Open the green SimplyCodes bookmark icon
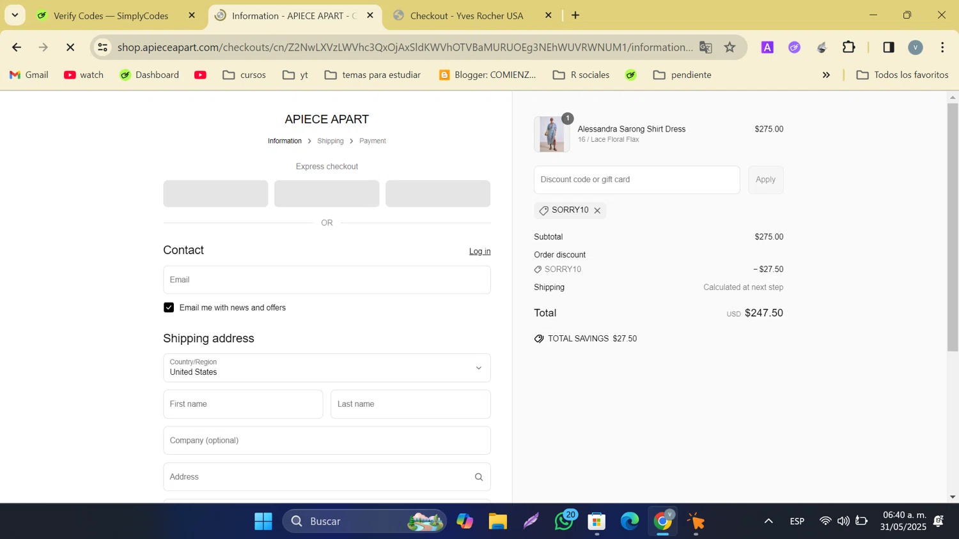Screen dimensions: 959x539 coord(631,75)
